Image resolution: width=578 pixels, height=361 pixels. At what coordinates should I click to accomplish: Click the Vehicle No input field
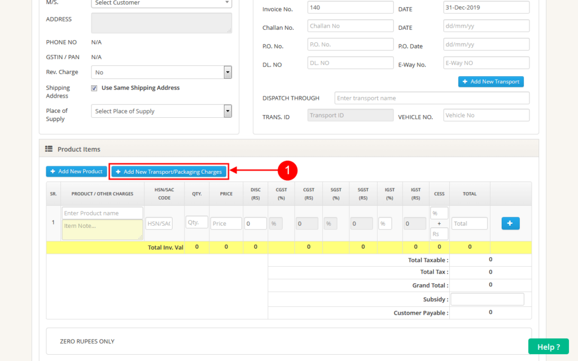pyautogui.click(x=485, y=115)
